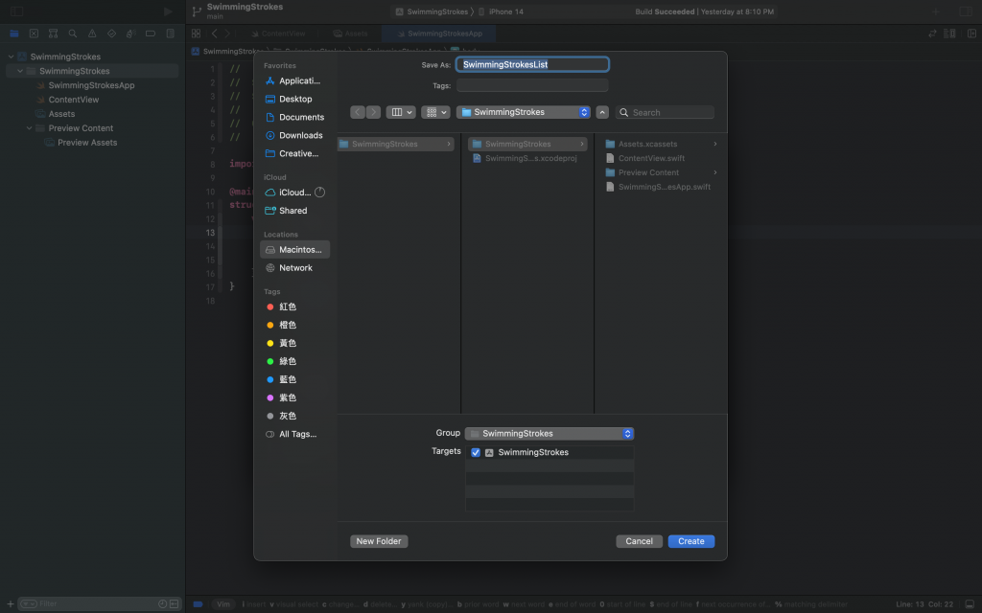Expand Preview Content folder in third column
Viewport: 982px width, 613px height.
pyautogui.click(x=715, y=172)
